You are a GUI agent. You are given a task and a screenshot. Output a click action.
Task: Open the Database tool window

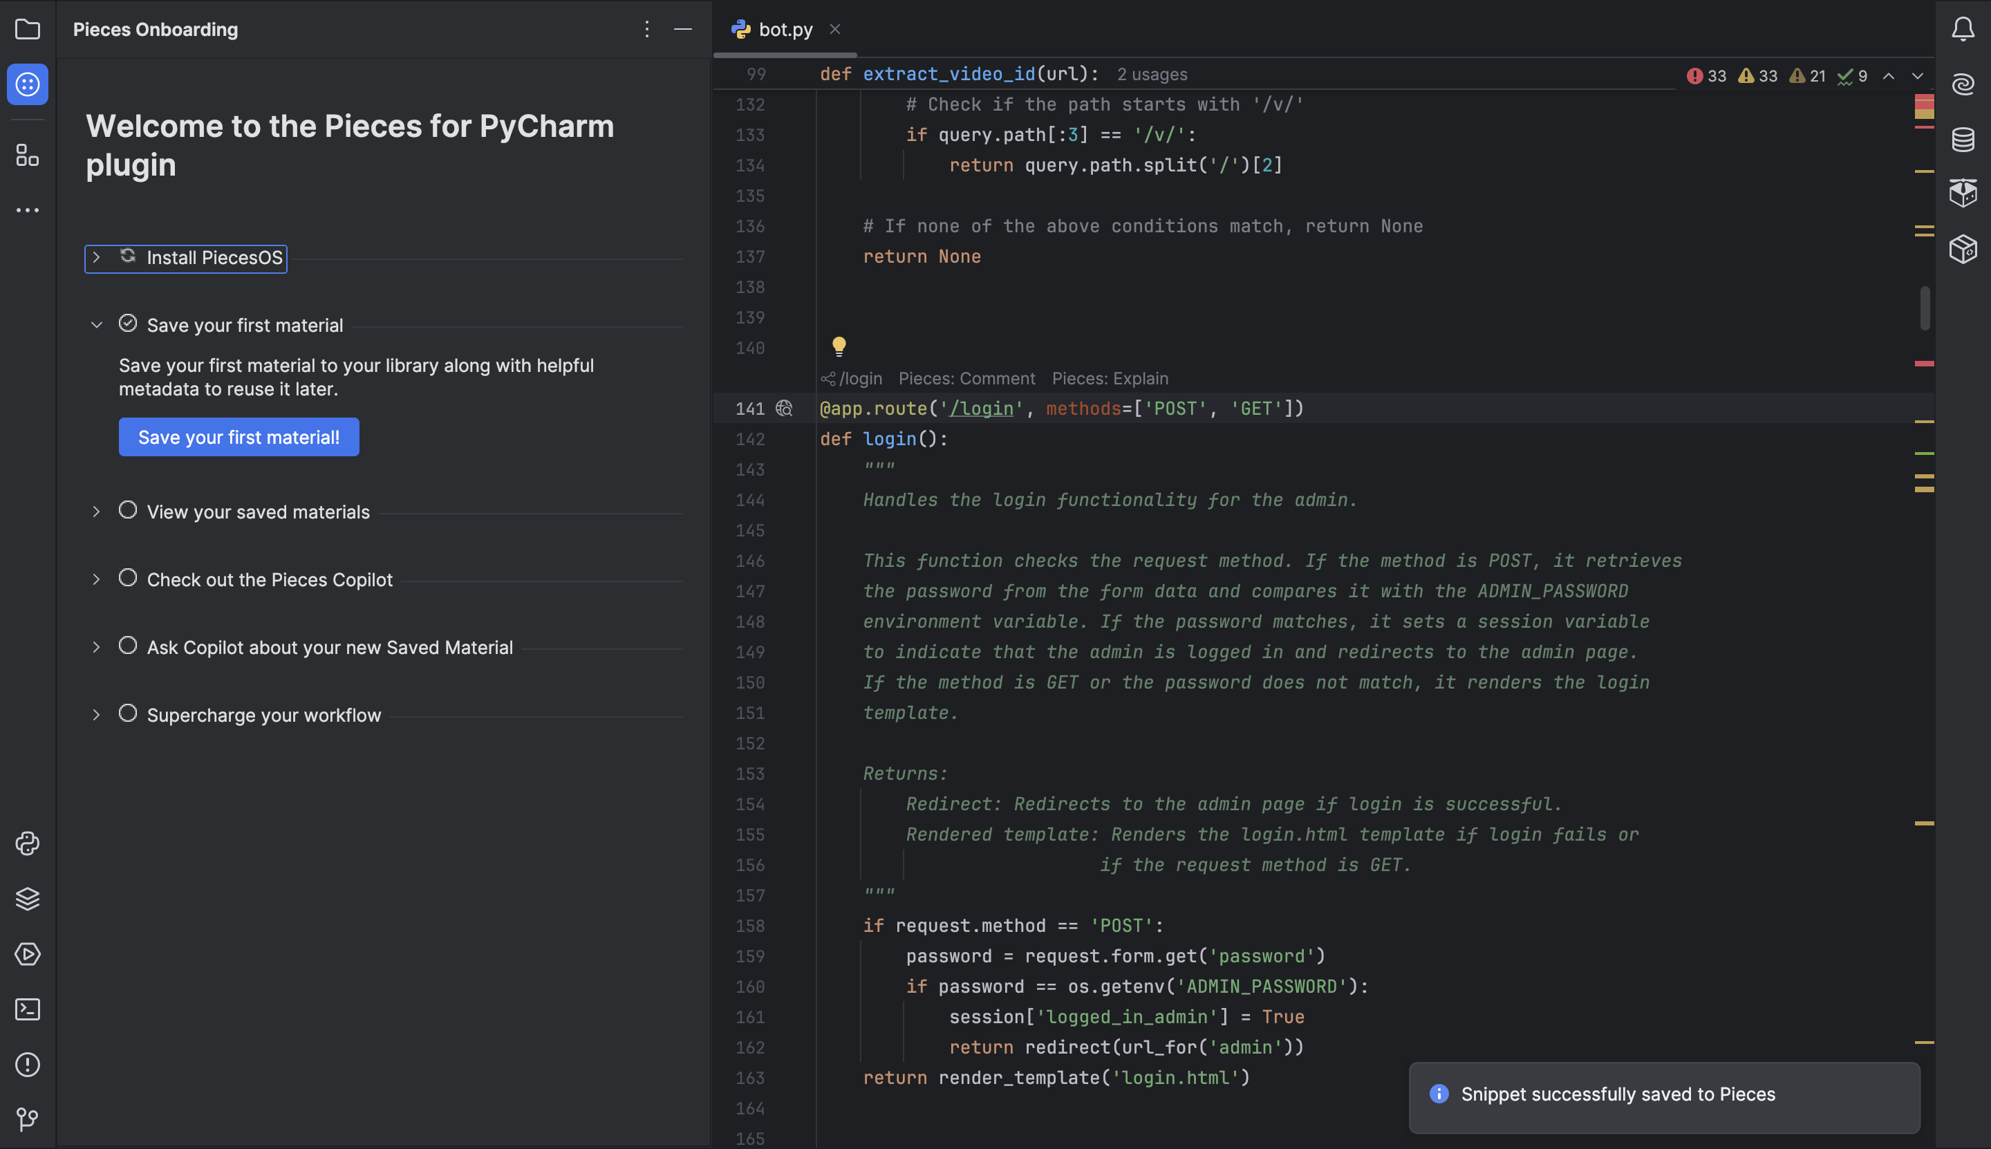(1963, 139)
